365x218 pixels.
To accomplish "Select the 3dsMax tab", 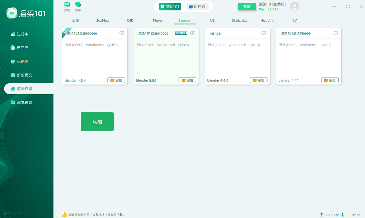I will (103, 21).
